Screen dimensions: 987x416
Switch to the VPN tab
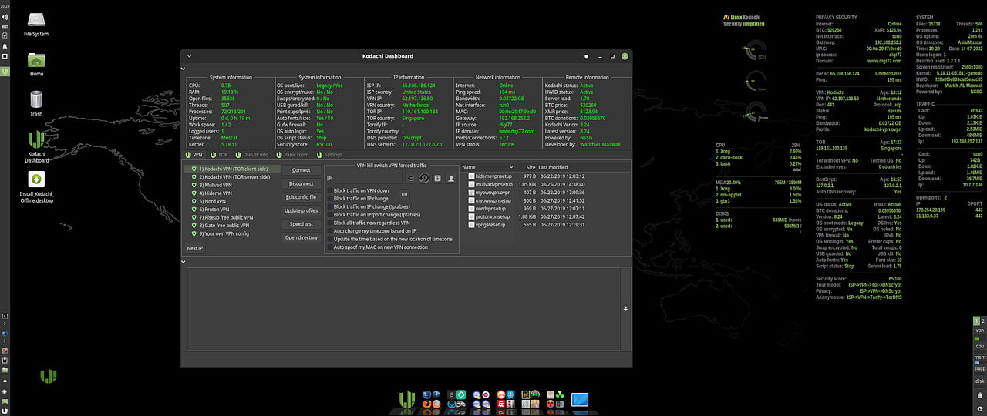pos(194,155)
